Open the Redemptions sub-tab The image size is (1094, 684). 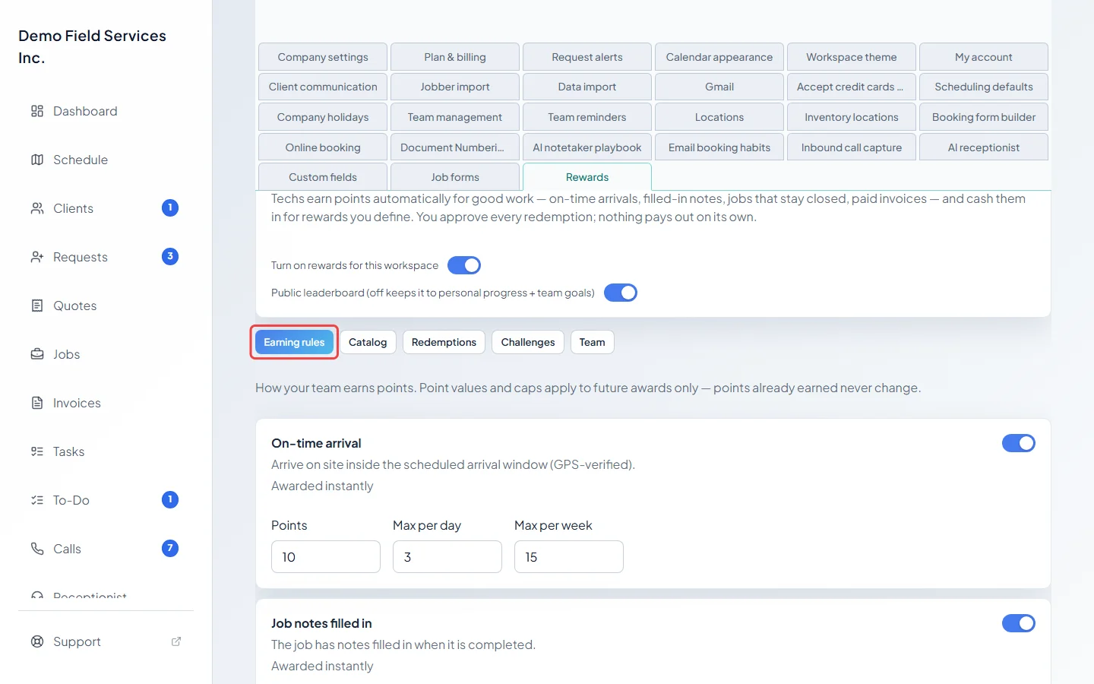pyautogui.click(x=444, y=342)
